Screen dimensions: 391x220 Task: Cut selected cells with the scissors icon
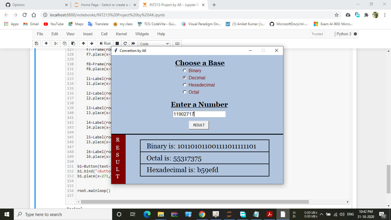click(56, 44)
